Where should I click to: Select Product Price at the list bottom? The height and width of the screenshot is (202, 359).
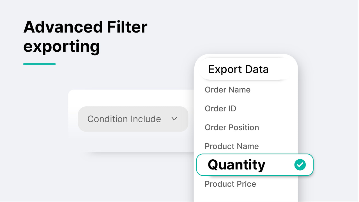pos(230,184)
